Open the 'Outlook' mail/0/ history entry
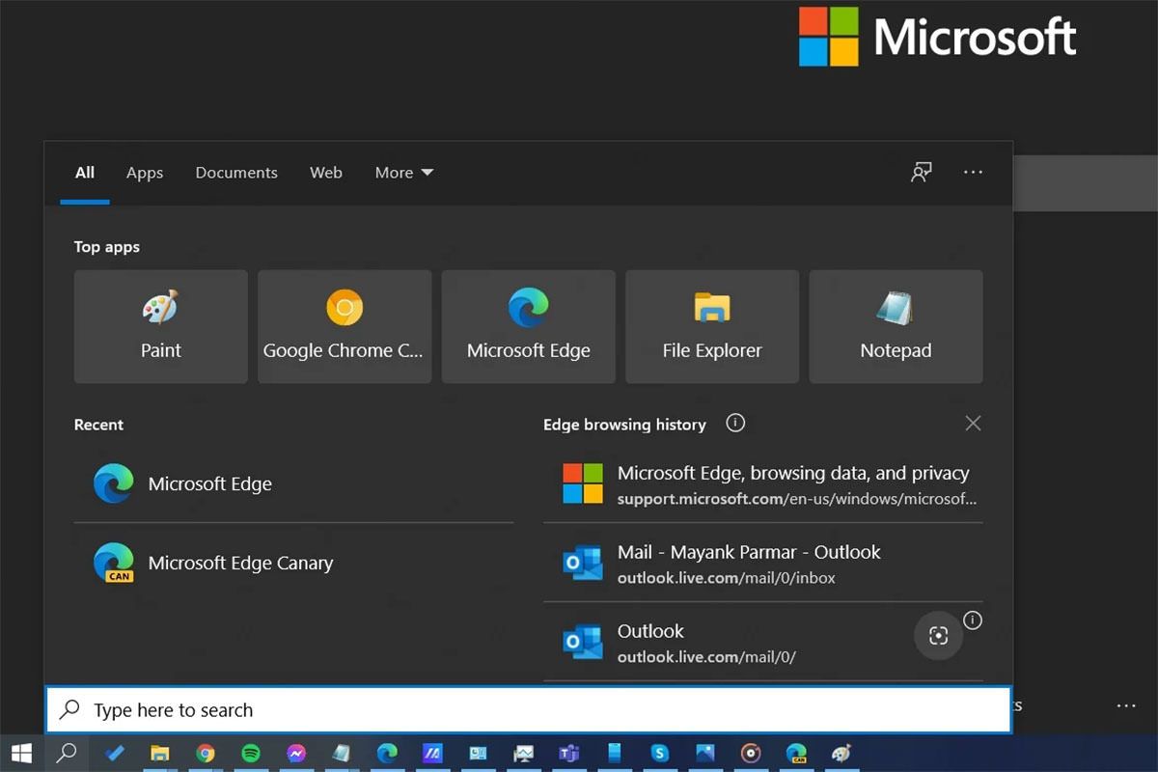This screenshot has width=1158, height=772. click(x=763, y=642)
